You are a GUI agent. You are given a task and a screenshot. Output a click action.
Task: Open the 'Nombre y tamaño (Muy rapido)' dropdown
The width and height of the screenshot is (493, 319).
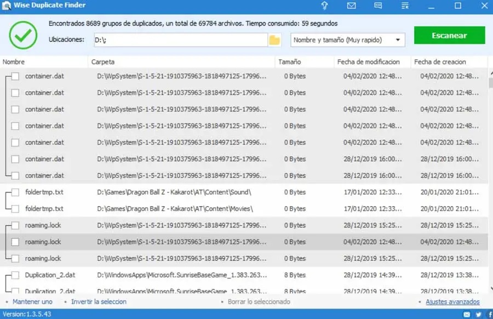click(348, 40)
